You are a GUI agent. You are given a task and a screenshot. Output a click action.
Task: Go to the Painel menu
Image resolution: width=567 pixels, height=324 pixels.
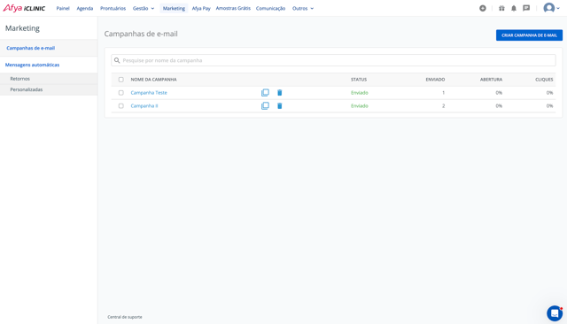coord(63,8)
